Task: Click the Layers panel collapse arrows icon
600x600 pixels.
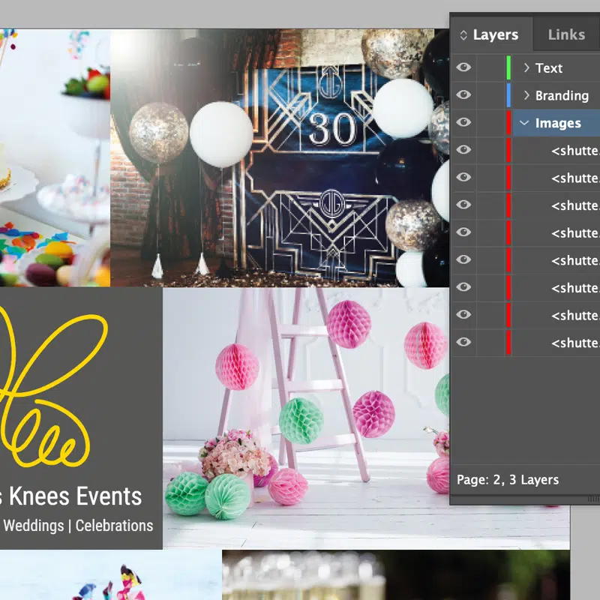Action: tap(463, 35)
